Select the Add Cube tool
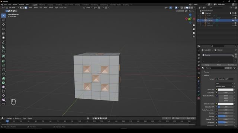238x133 pixels. pos(3,52)
